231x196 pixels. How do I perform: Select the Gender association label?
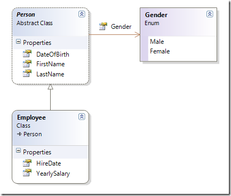click(121, 27)
